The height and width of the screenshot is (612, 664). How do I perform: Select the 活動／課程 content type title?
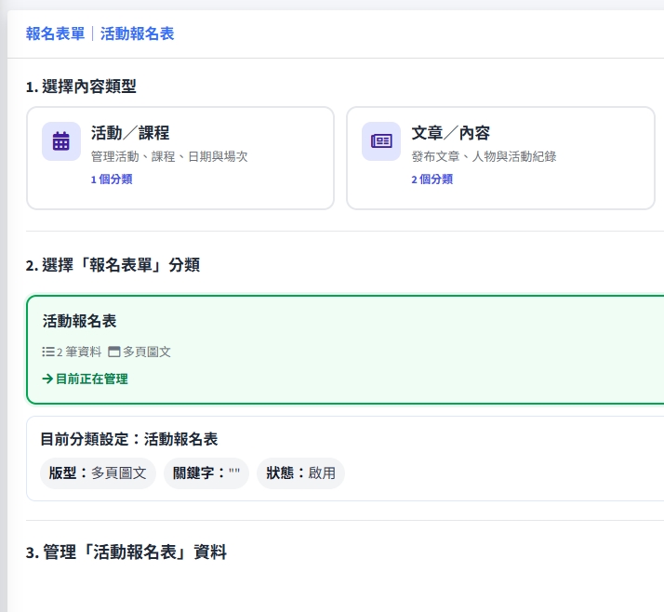(x=130, y=133)
